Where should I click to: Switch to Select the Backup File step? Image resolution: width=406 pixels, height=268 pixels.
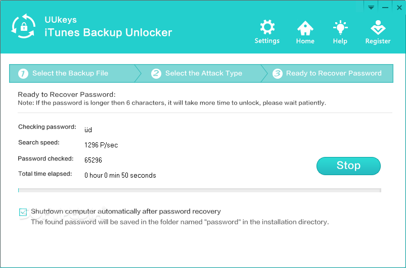pyautogui.click(x=70, y=73)
